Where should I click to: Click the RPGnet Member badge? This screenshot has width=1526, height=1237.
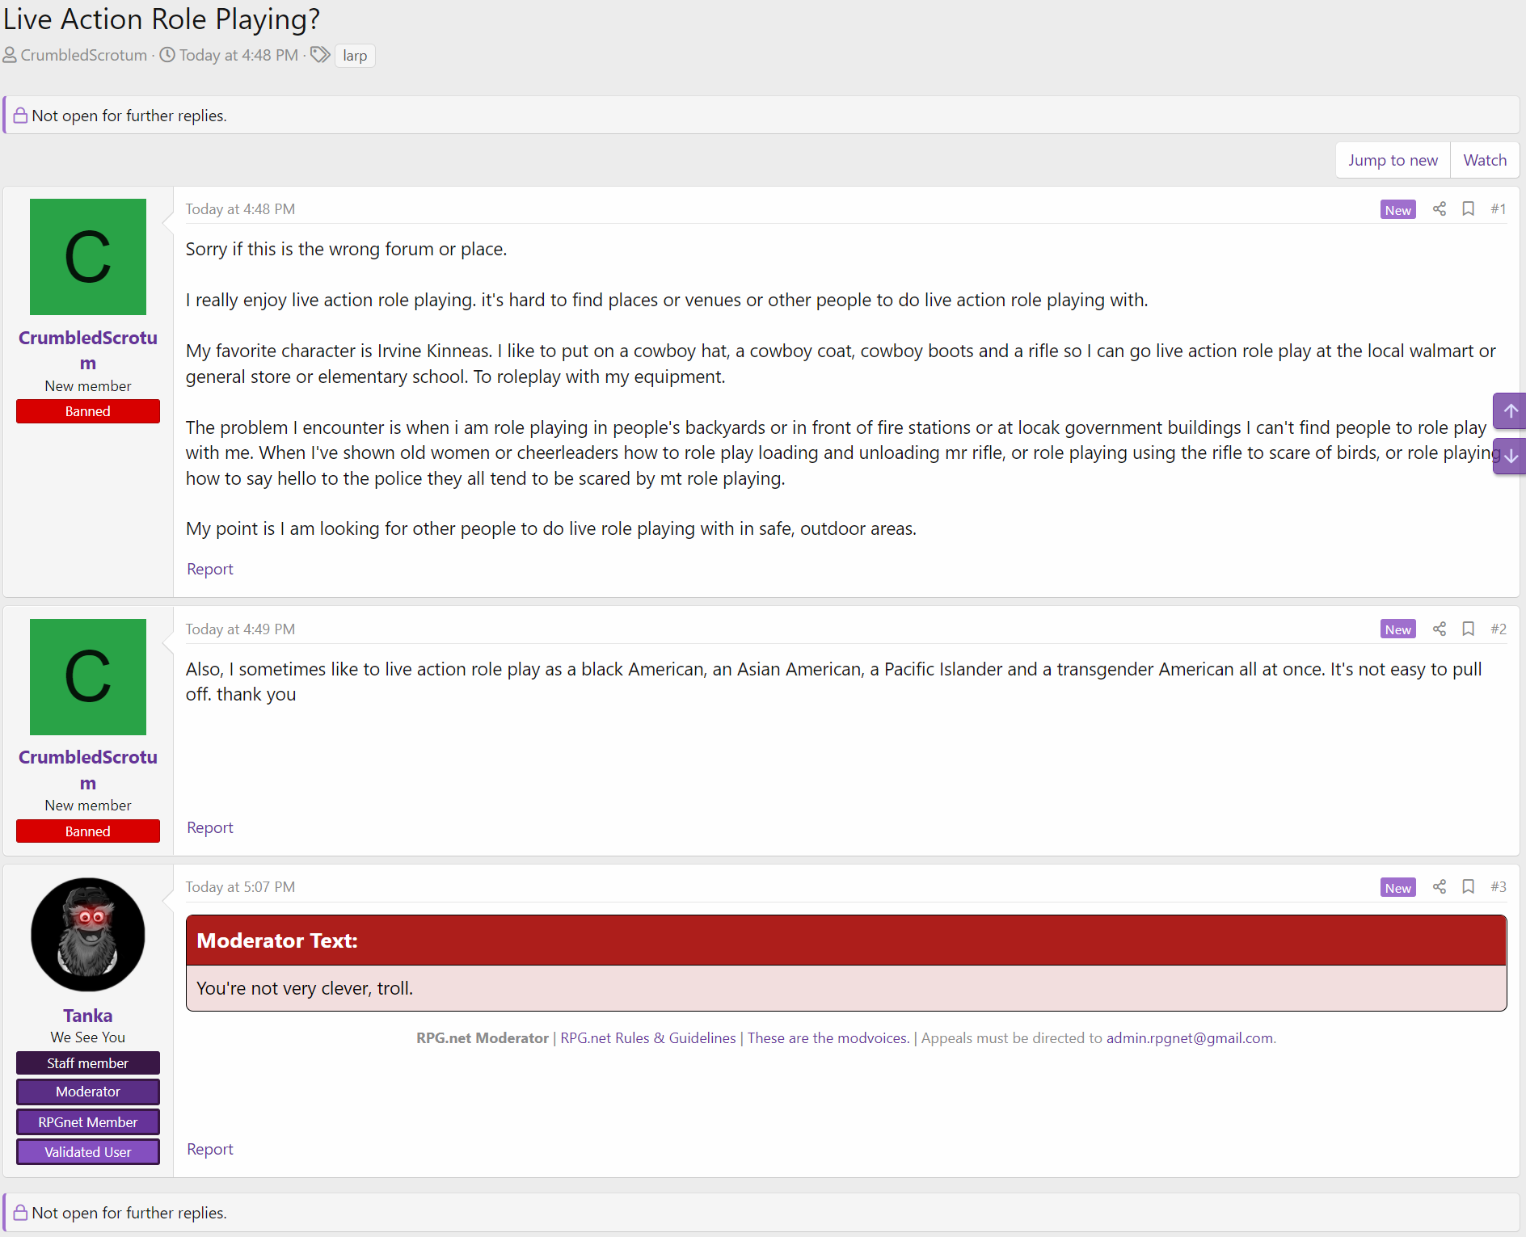pos(88,1122)
